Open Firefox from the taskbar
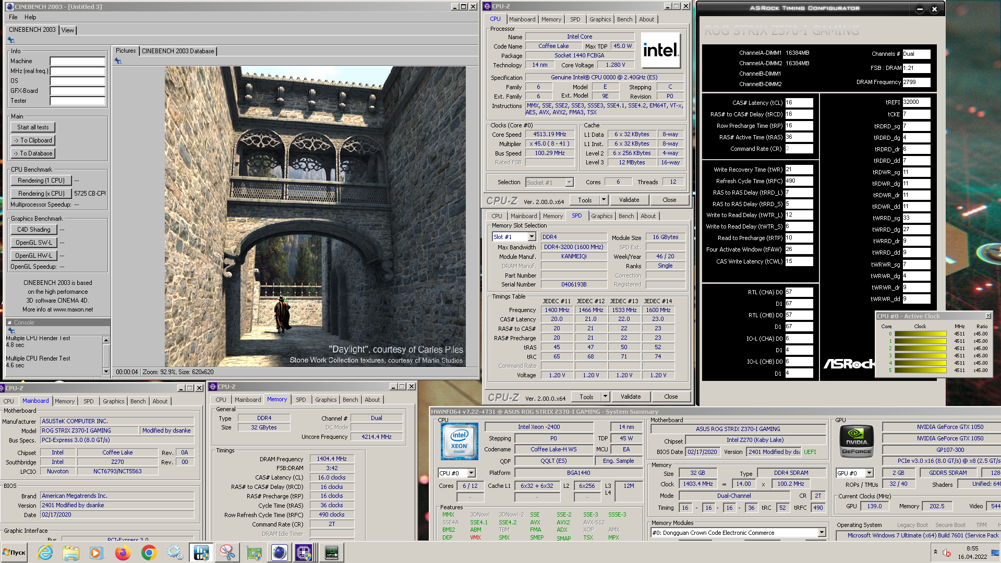Image resolution: width=1001 pixels, height=563 pixels. click(123, 553)
